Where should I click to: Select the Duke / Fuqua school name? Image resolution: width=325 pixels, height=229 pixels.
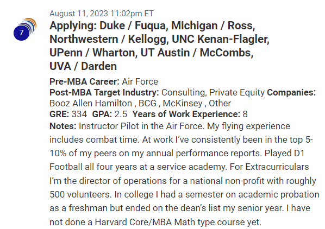click(133, 26)
